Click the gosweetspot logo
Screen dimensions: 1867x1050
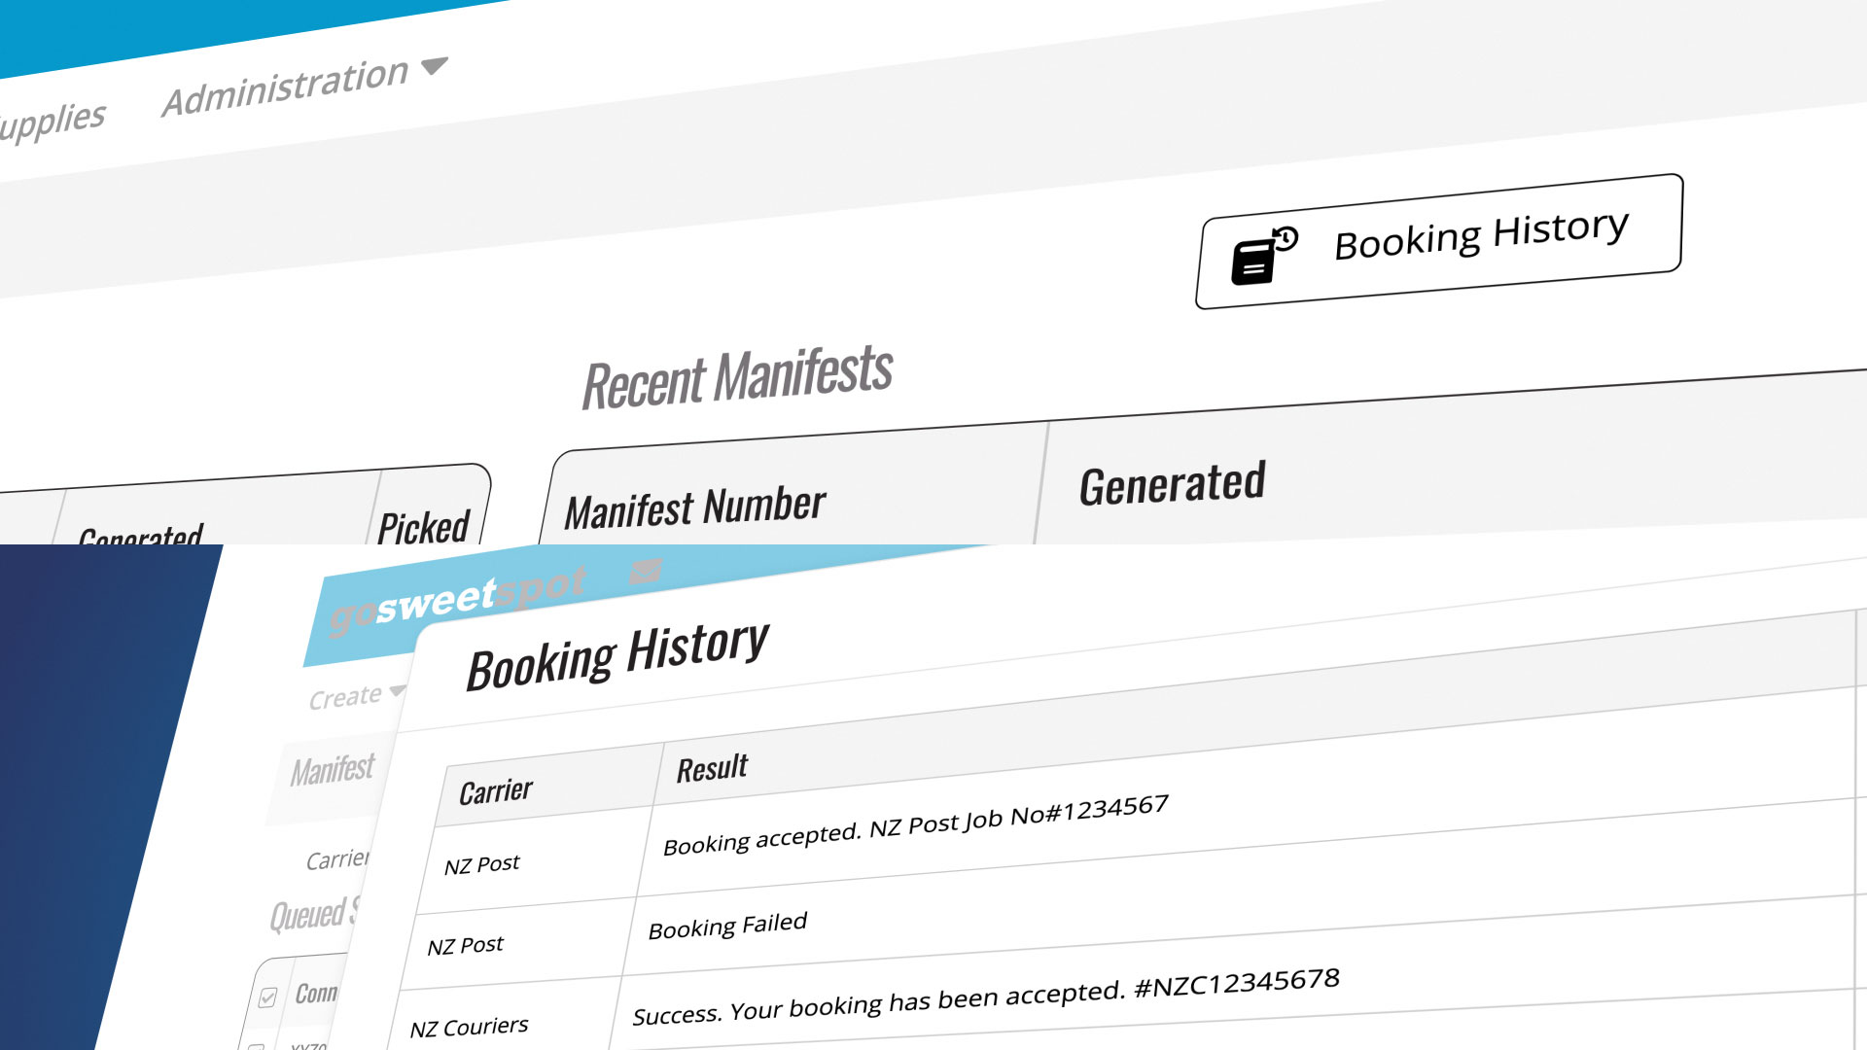click(457, 600)
